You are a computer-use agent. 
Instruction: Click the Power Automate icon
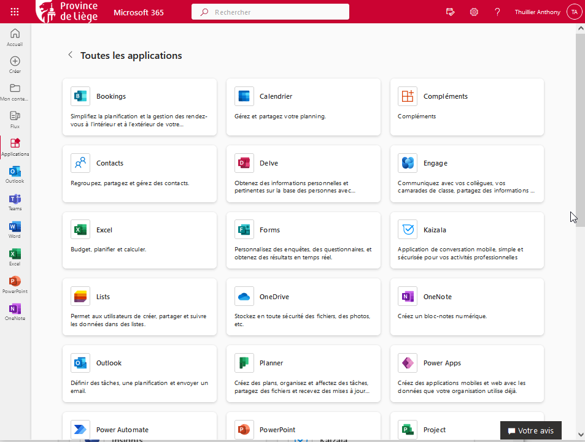tap(80, 429)
